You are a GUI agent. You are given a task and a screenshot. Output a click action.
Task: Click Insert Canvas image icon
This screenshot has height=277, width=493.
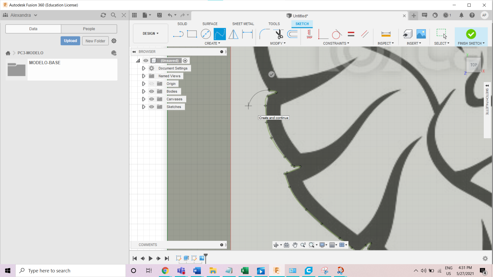pos(421,34)
